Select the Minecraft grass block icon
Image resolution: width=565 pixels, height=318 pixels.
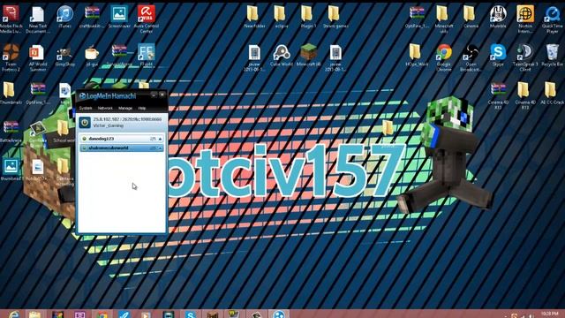coord(308,56)
